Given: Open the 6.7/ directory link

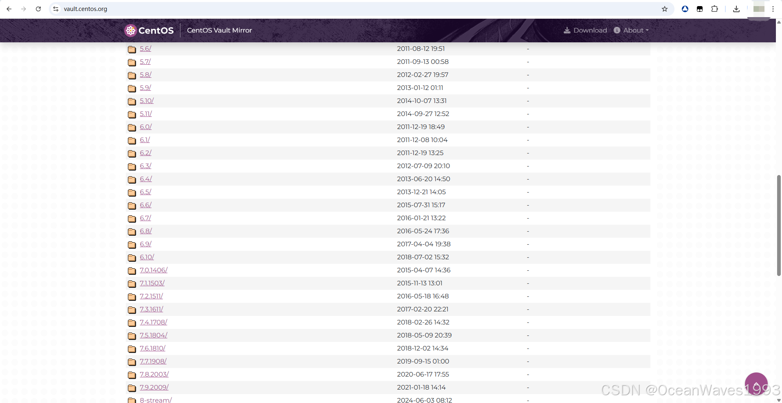Looking at the screenshot, I should coord(145,218).
